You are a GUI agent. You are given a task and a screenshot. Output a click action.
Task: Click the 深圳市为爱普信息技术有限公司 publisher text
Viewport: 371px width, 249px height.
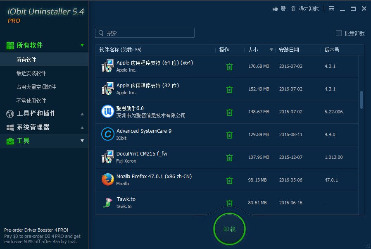click(x=151, y=116)
